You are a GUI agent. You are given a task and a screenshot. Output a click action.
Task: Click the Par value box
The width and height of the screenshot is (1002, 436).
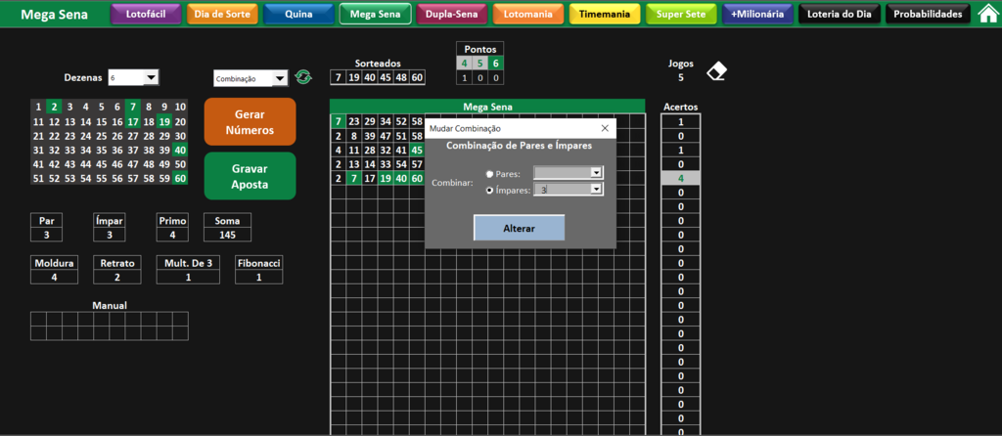[x=47, y=235]
